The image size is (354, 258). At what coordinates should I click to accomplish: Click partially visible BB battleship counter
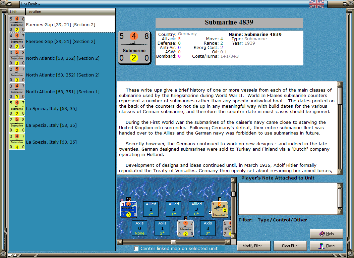click(x=227, y=228)
